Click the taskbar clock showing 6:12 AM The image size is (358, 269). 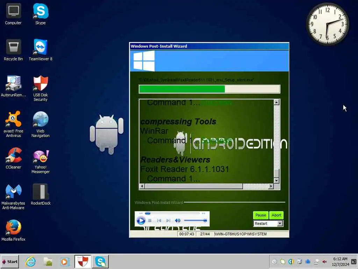coord(341,261)
